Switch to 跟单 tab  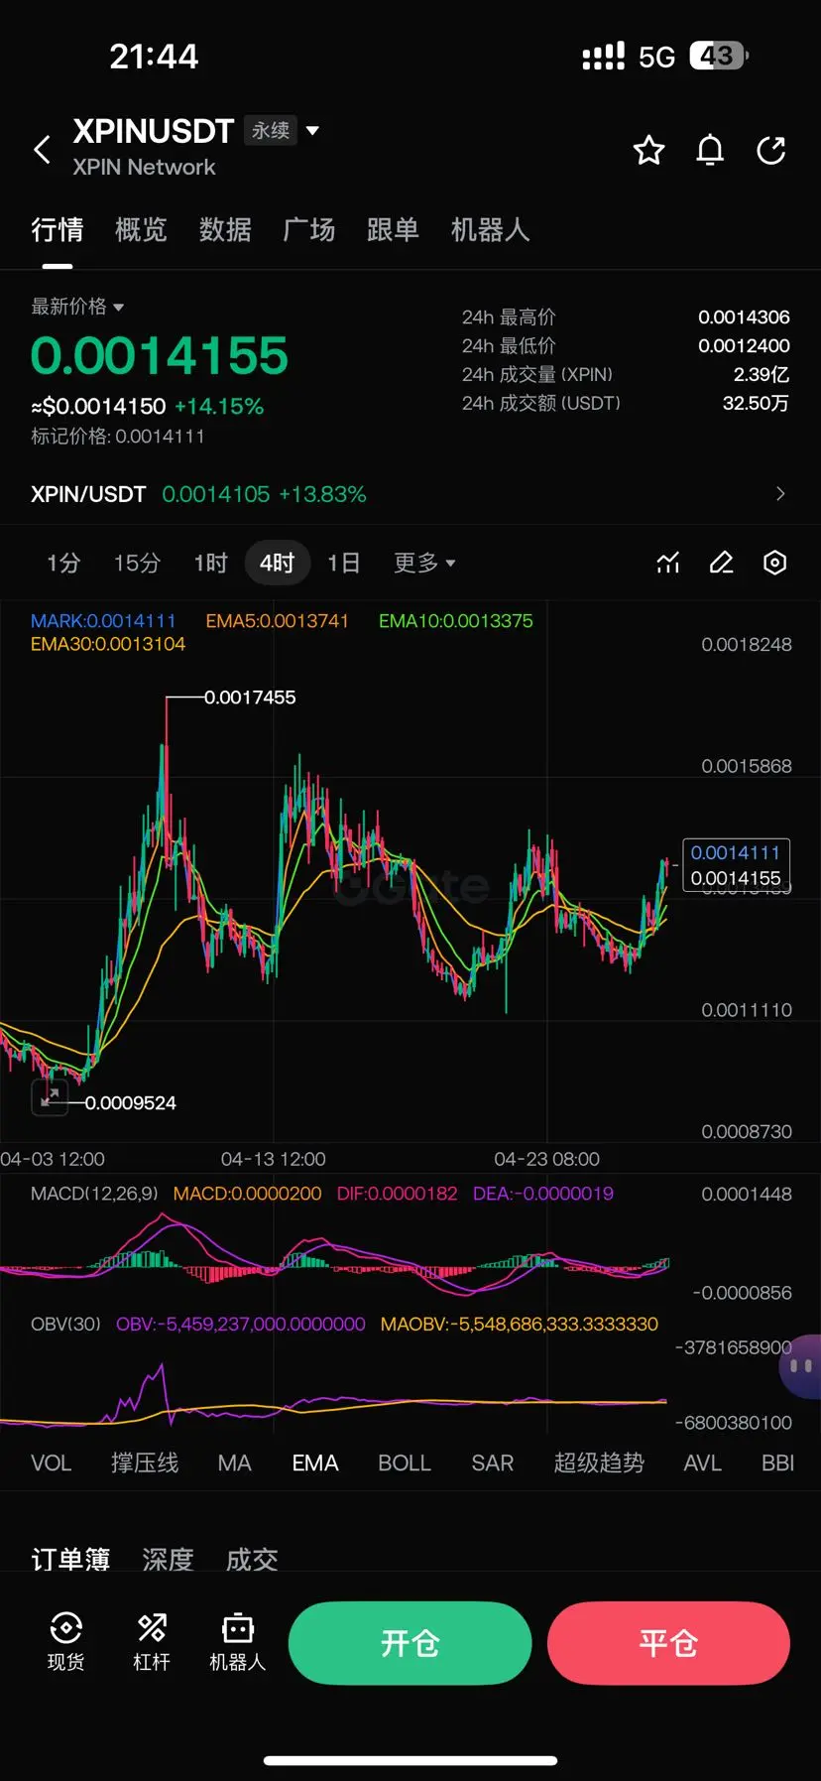[x=393, y=230]
